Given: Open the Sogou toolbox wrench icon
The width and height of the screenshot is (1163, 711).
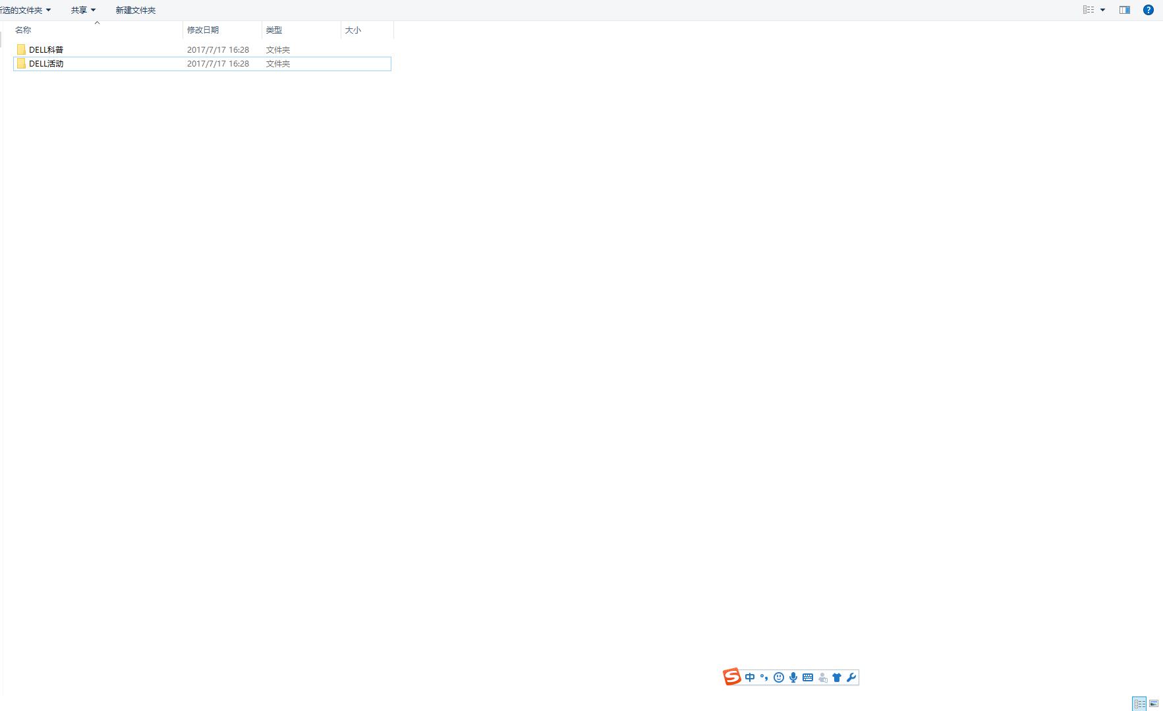Looking at the screenshot, I should click(x=851, y=677).
